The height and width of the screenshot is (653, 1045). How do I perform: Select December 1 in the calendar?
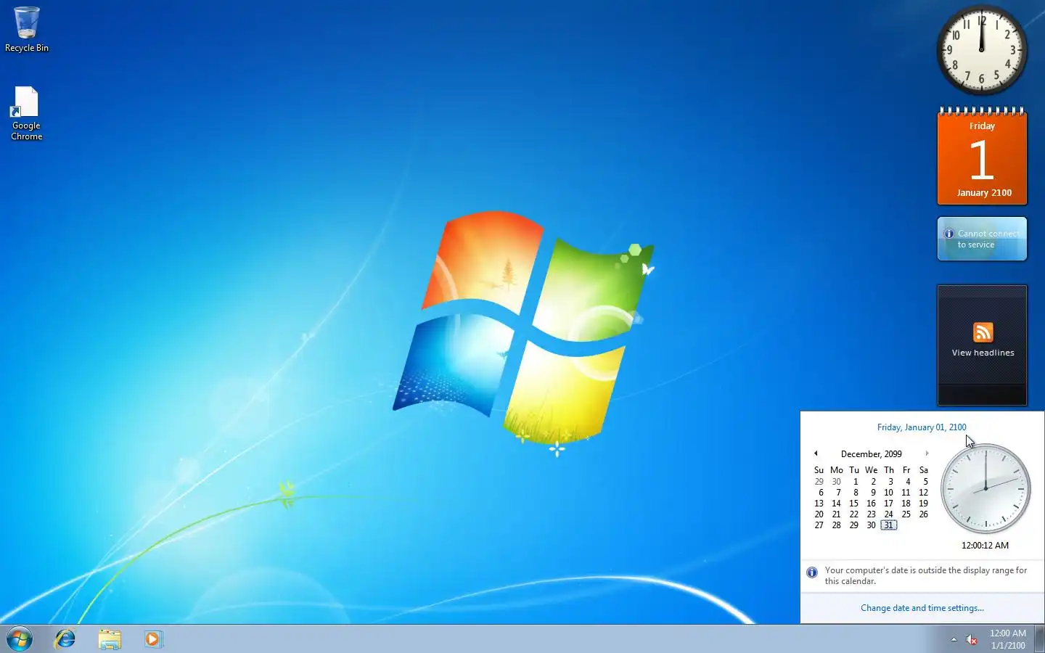tap(855, 482)
